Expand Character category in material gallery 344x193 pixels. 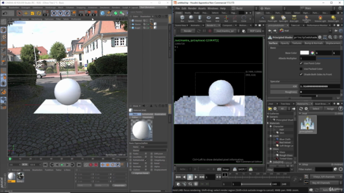[x=271, y=127]
